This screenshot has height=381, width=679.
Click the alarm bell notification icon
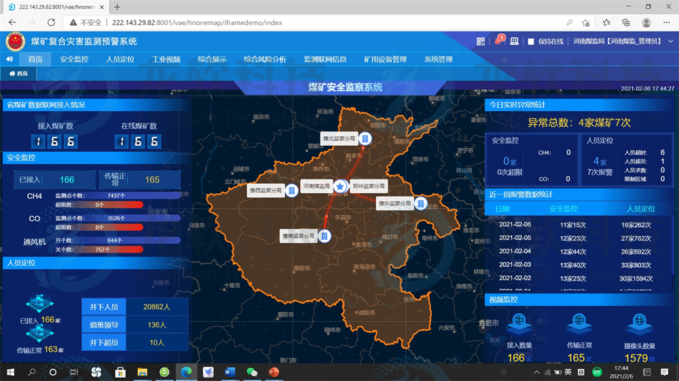(498, 41)
